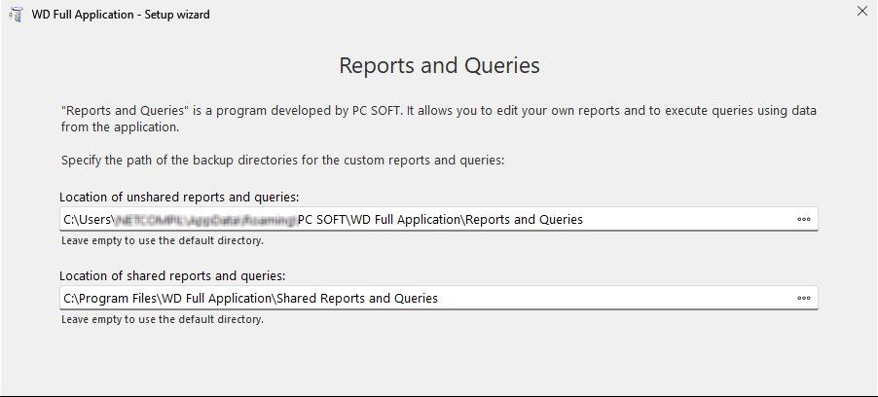Click the PC SOFT program description paragraph
878x397 pixels.
(x=438, y=119)
